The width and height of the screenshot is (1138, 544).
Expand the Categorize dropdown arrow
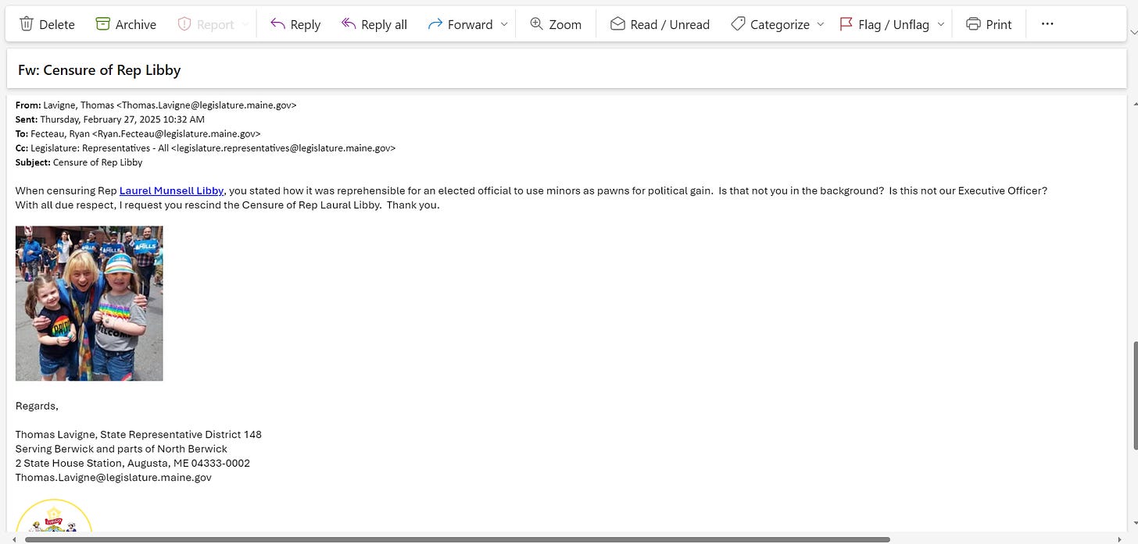click(x=820, y=24)
